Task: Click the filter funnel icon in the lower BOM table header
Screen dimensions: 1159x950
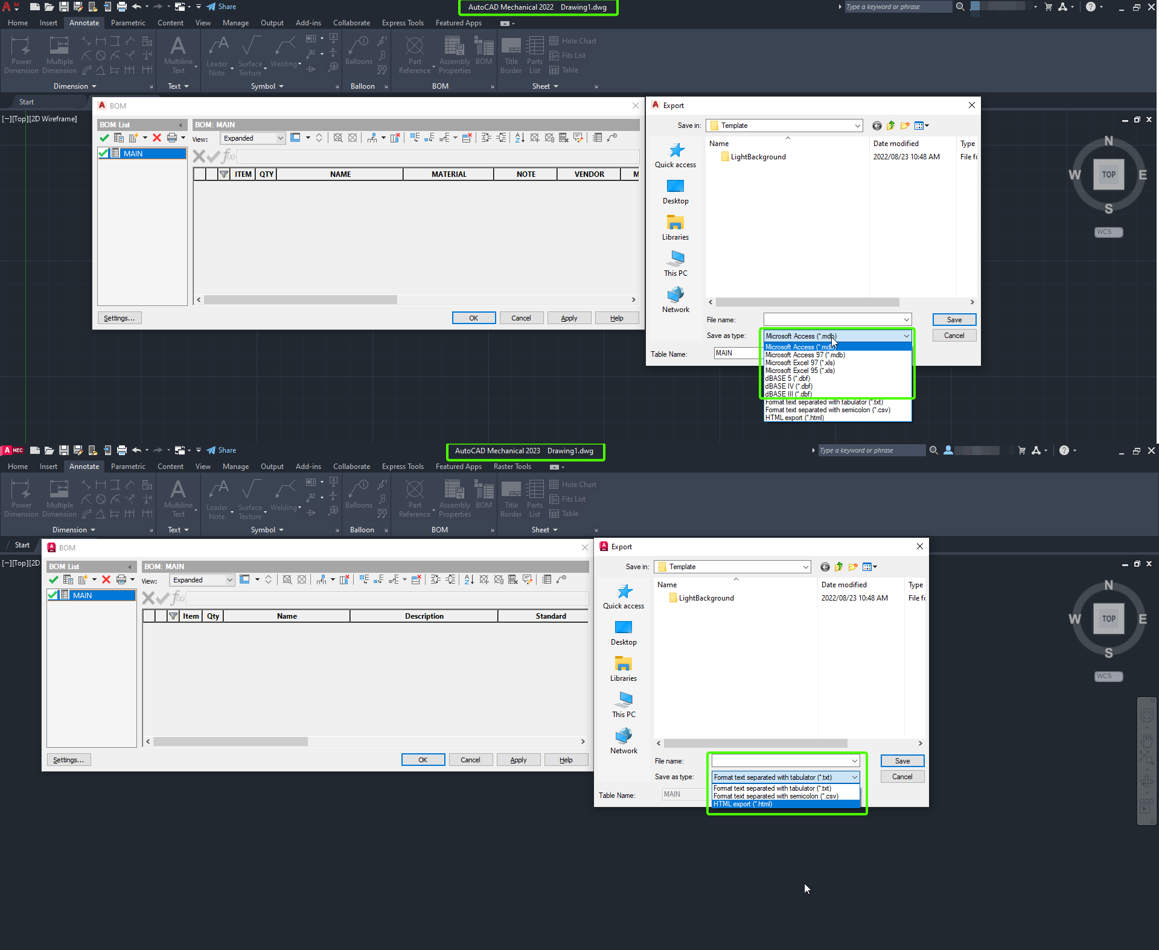Action: 173,616
